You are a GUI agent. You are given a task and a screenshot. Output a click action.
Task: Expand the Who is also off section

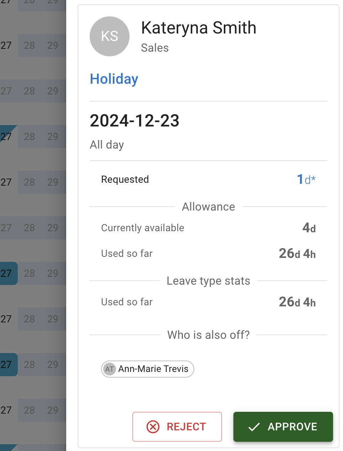pyautogui.click(x=208, y=335)
